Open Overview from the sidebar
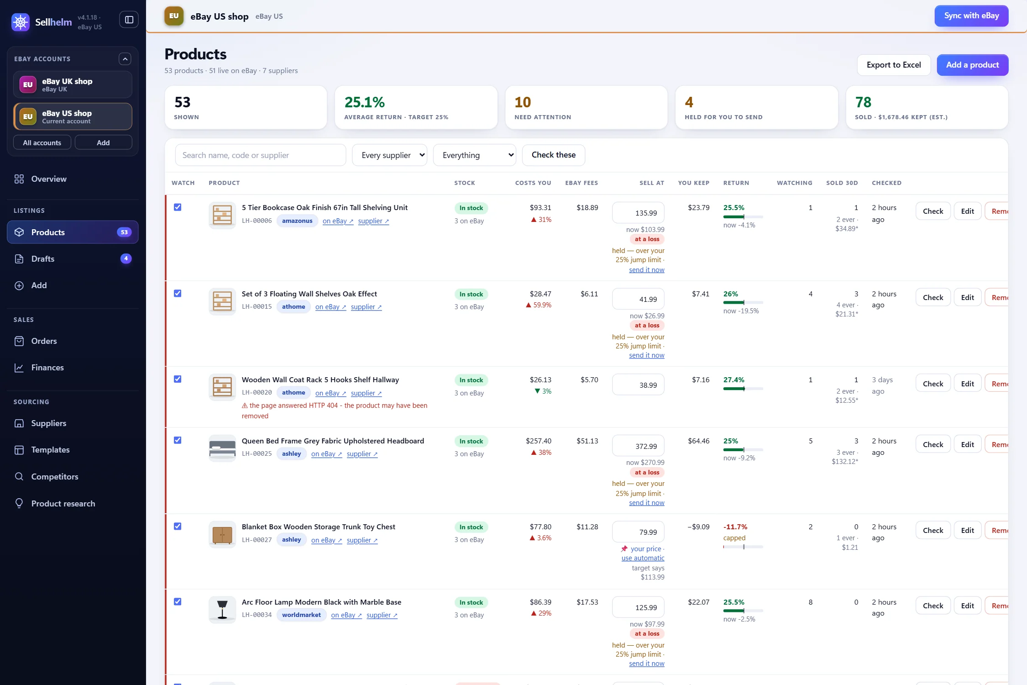The height and width of the screenshot is (685, 1027). pyautogui.click(x=73, y=179)
